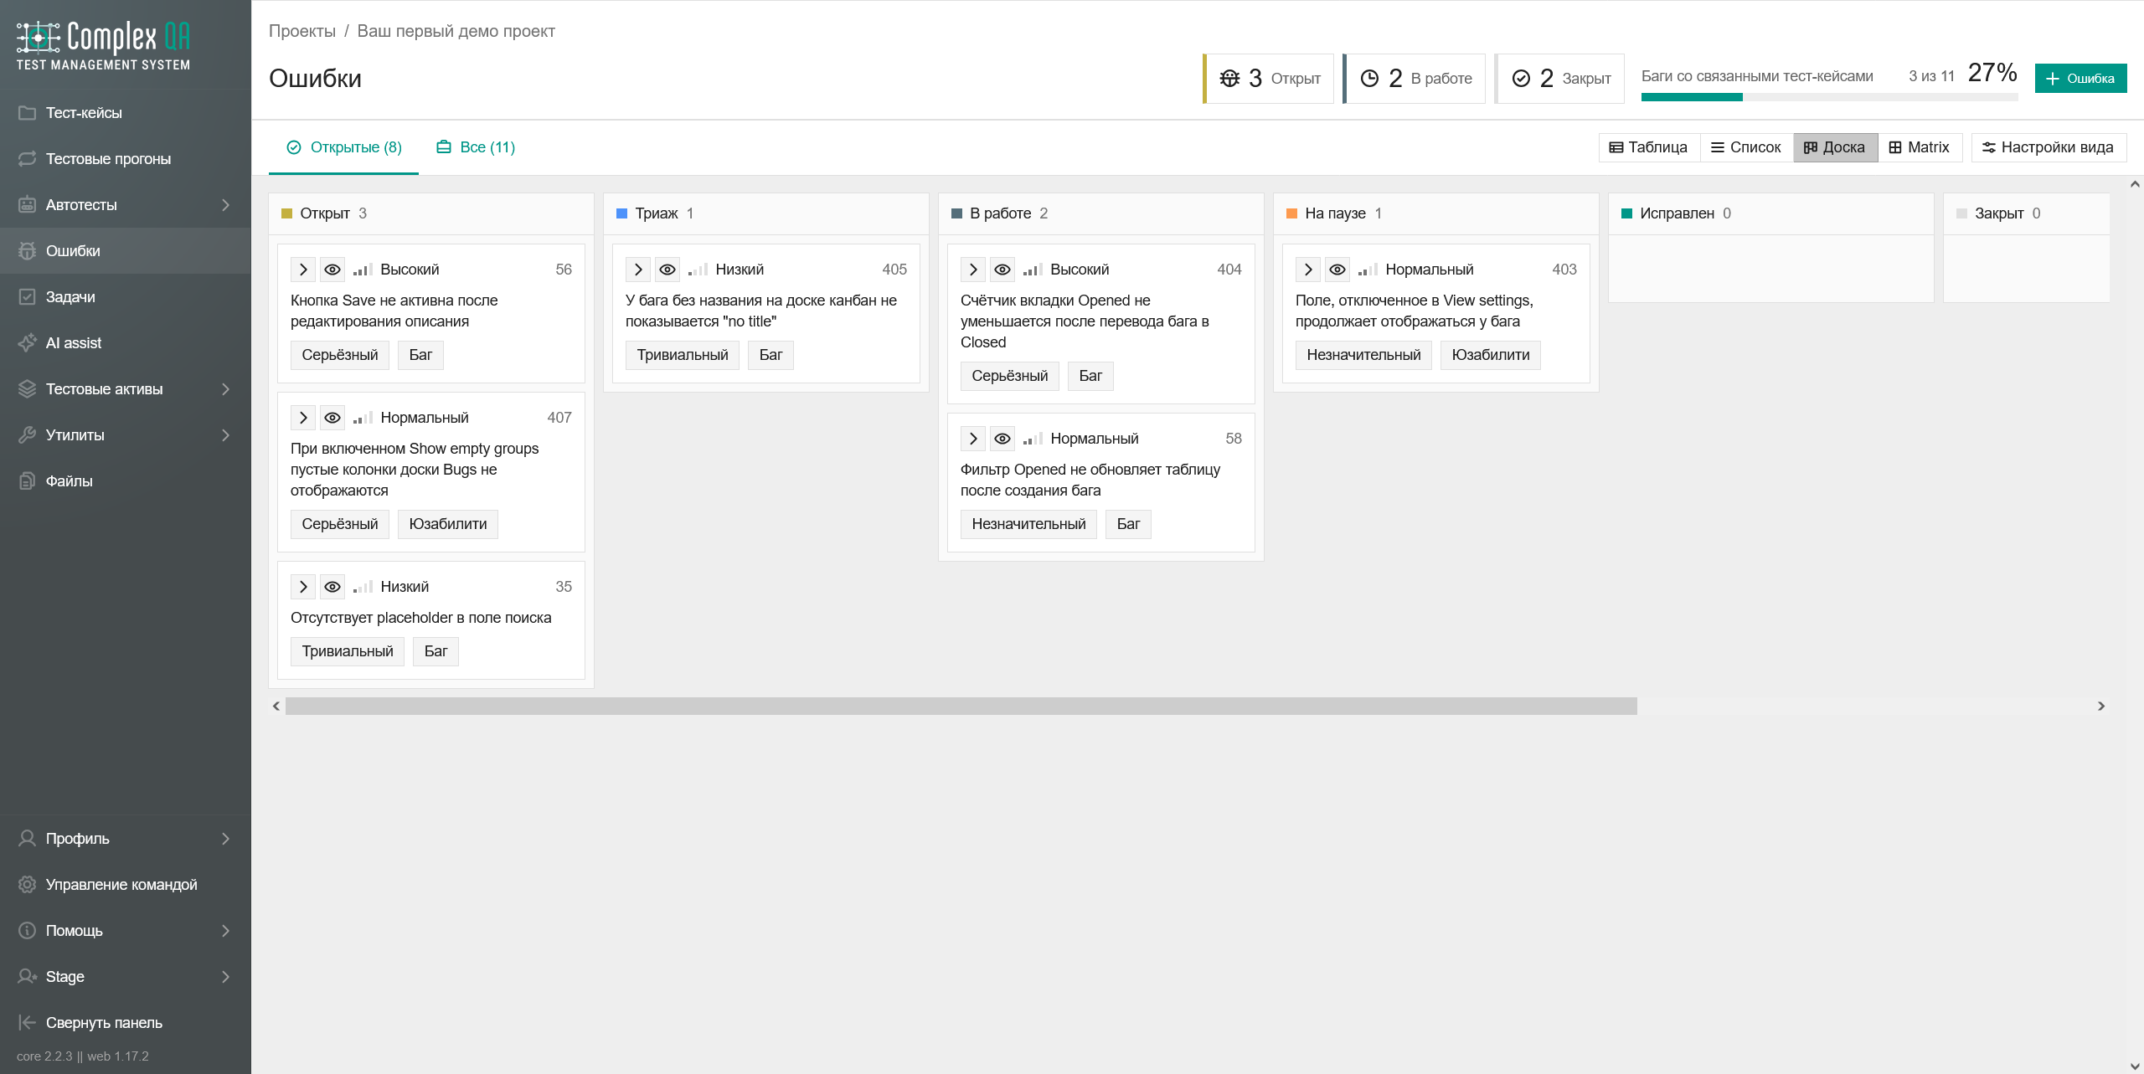Expand the Автотесты submenu arrow
The width and height of the screenshot is (2144, 1074).
tap(225, 205)
